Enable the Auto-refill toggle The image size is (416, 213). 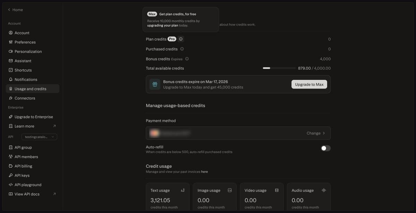325,148
